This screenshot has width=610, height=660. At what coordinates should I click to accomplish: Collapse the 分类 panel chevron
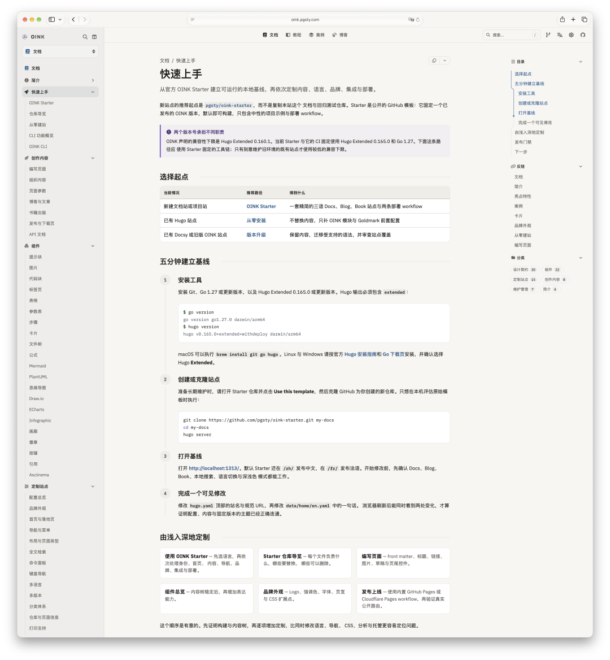click(x=581, y=258)
